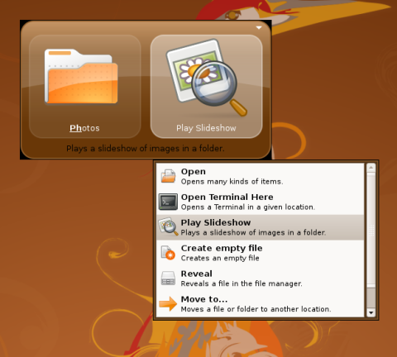The width and height of the screenshot is (397, 357).
Task: Click the Photos label text
Action: (x=84, y=128)
